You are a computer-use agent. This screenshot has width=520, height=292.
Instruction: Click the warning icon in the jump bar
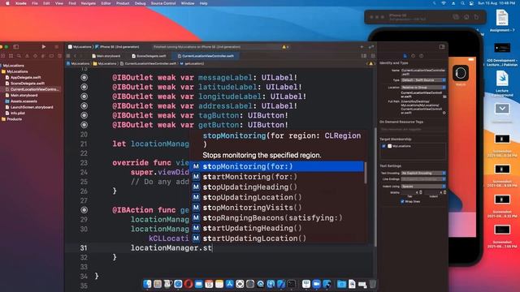pos(371,63)
